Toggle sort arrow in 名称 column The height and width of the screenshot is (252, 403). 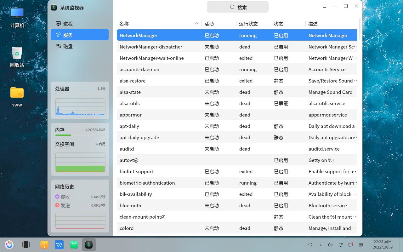click(197, 23)
